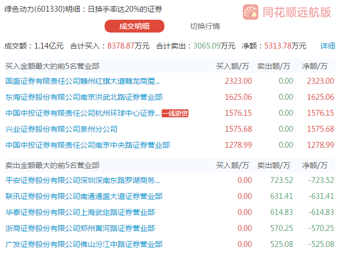
Task: Click buy amount 2323.00 in 国盛证券 row
Action: click(238, 81)
